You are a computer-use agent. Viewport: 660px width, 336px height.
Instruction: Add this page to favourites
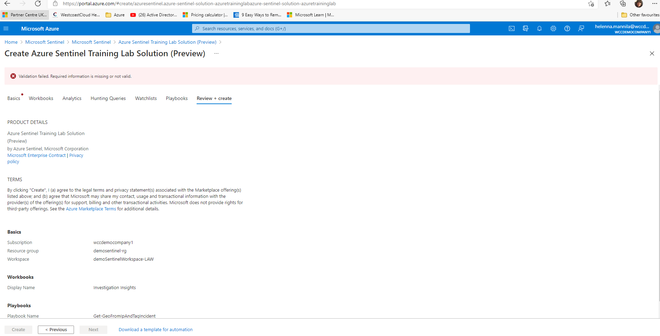[590, 4]
